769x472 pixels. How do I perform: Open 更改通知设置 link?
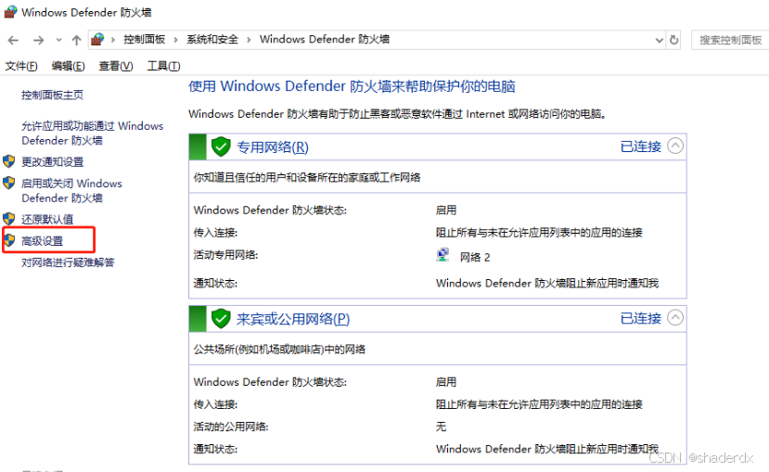coord(53,161)
